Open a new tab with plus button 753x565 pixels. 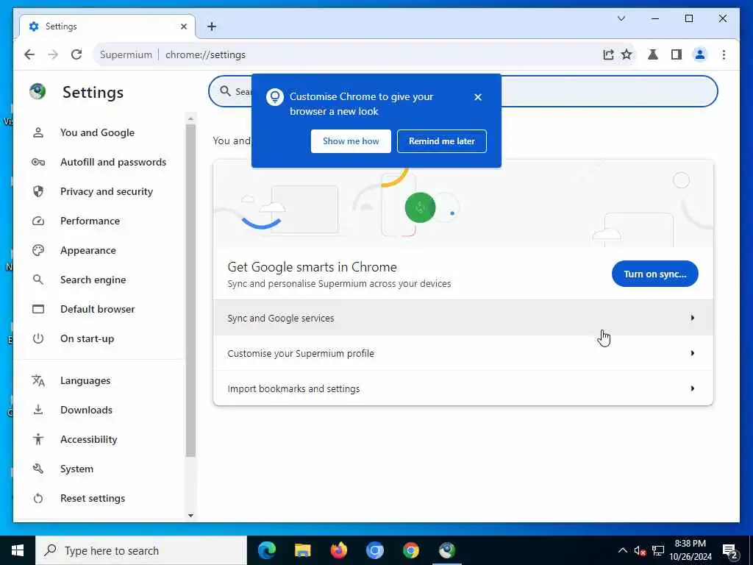point(212,26)
